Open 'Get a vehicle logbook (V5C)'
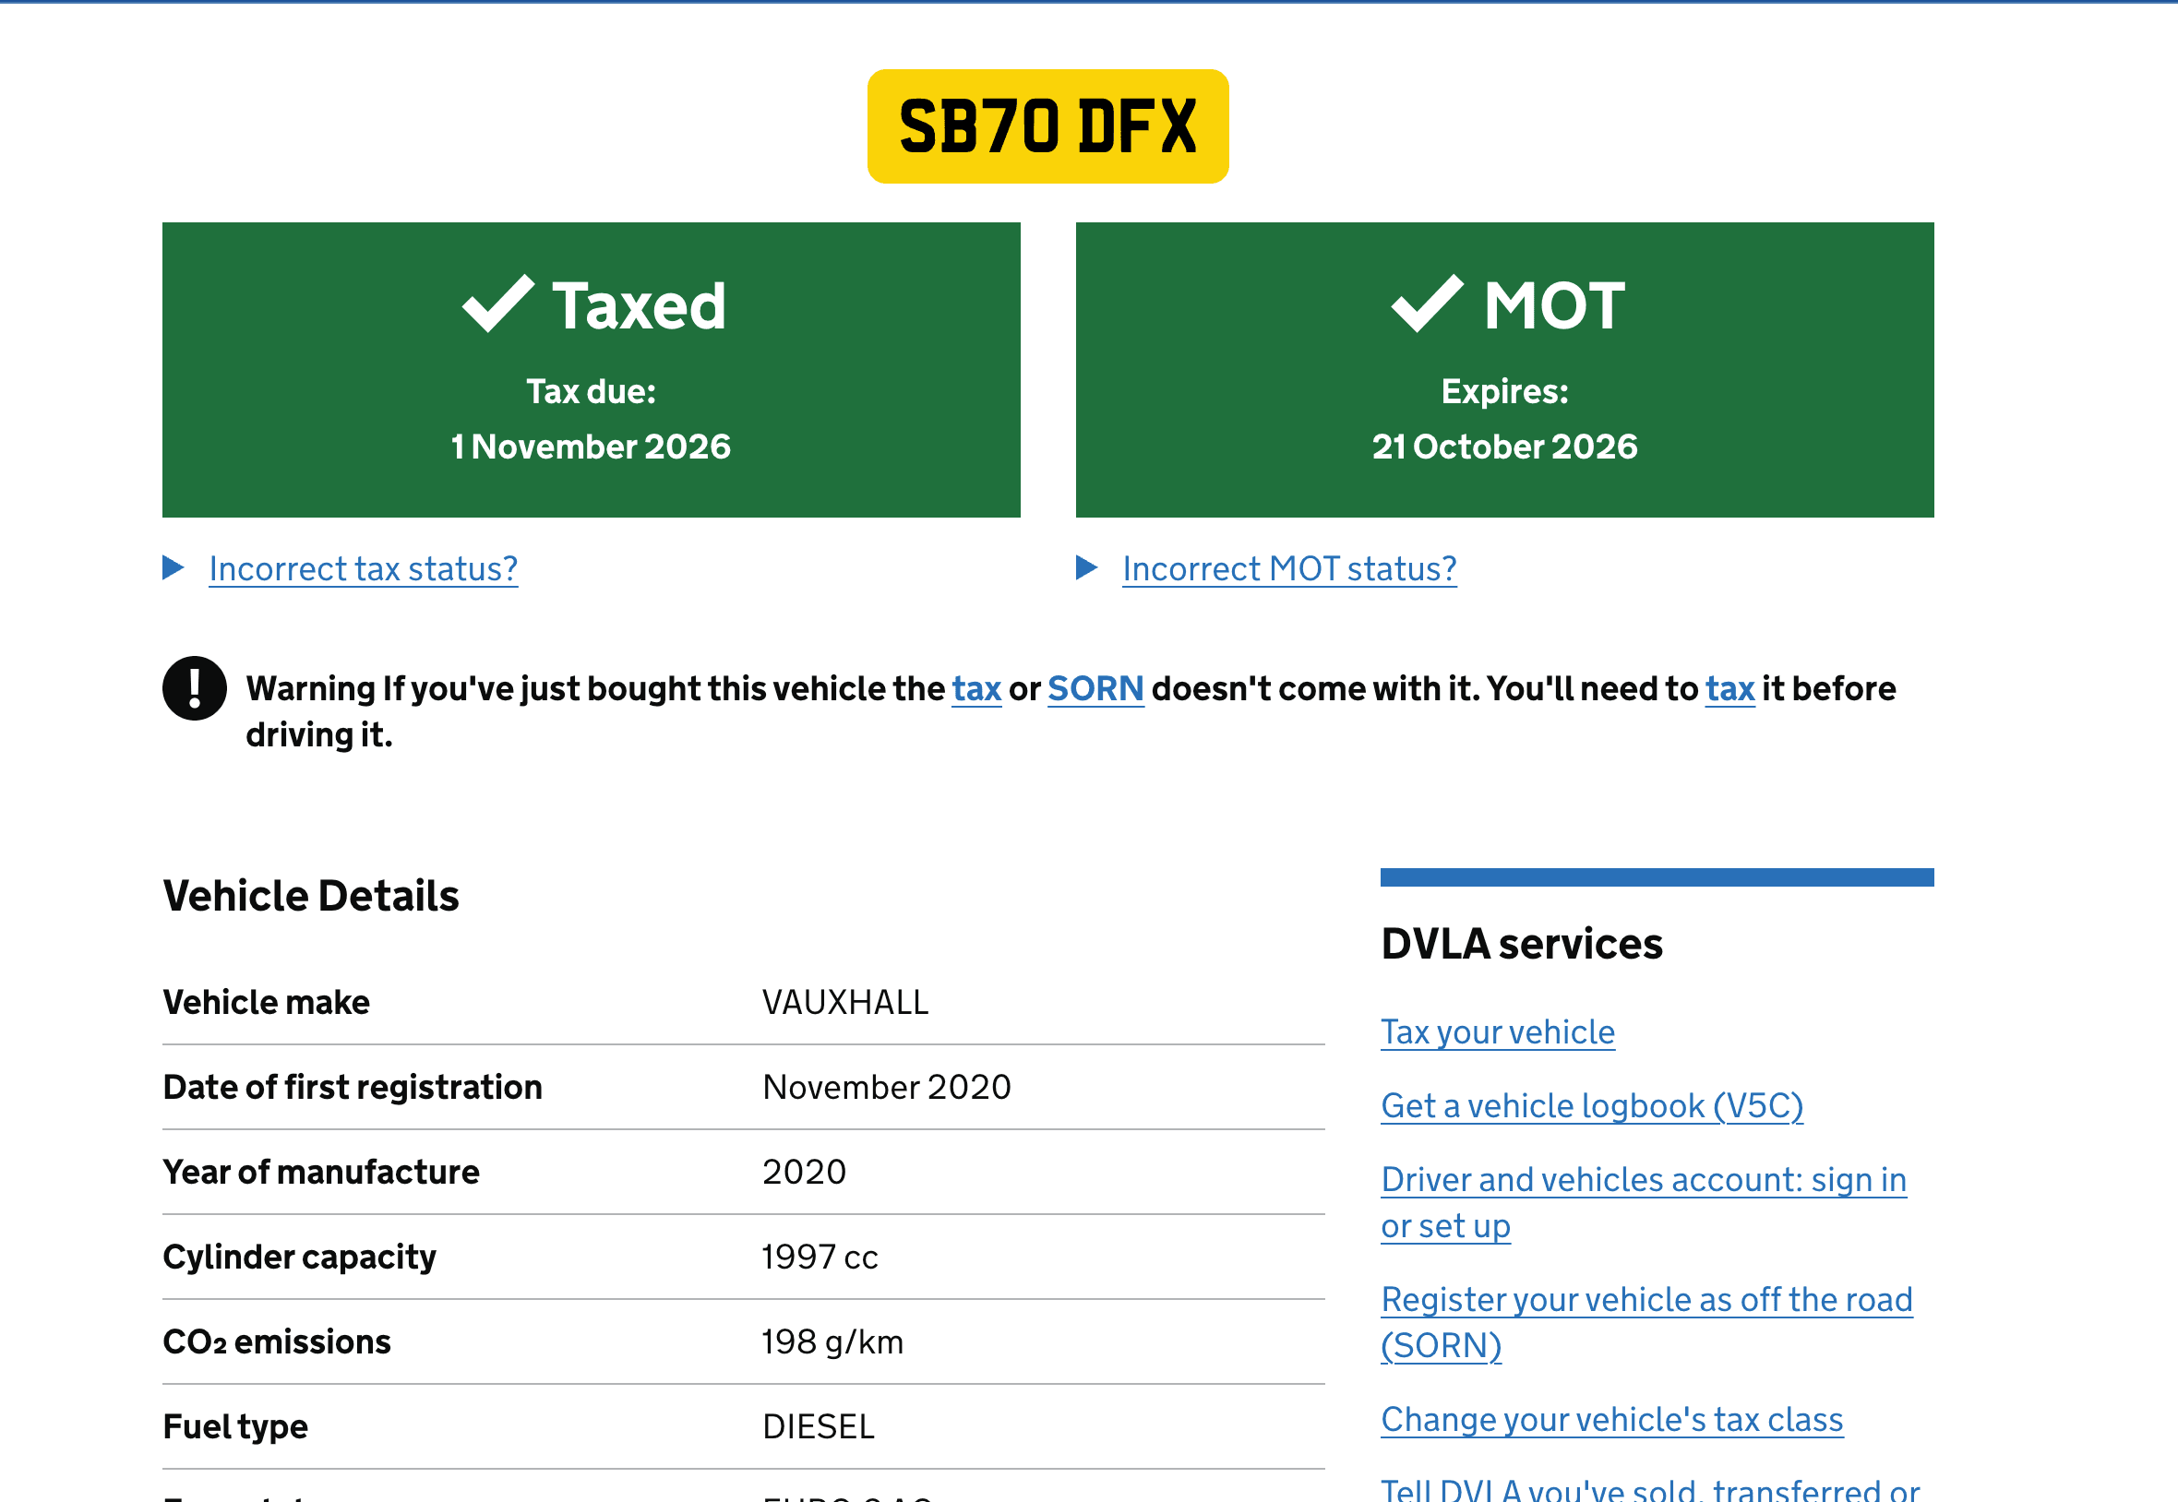The image size is (2178, 1502). click(1593, 1106)
